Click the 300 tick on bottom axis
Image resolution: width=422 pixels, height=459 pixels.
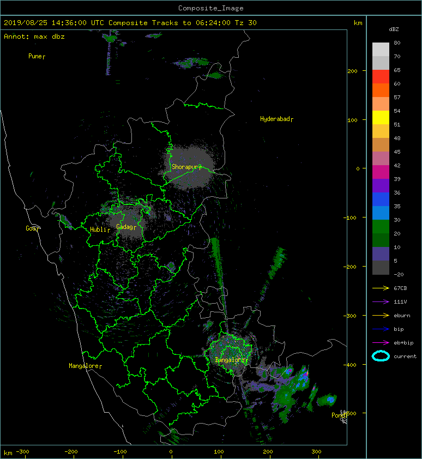pos(317,452)
